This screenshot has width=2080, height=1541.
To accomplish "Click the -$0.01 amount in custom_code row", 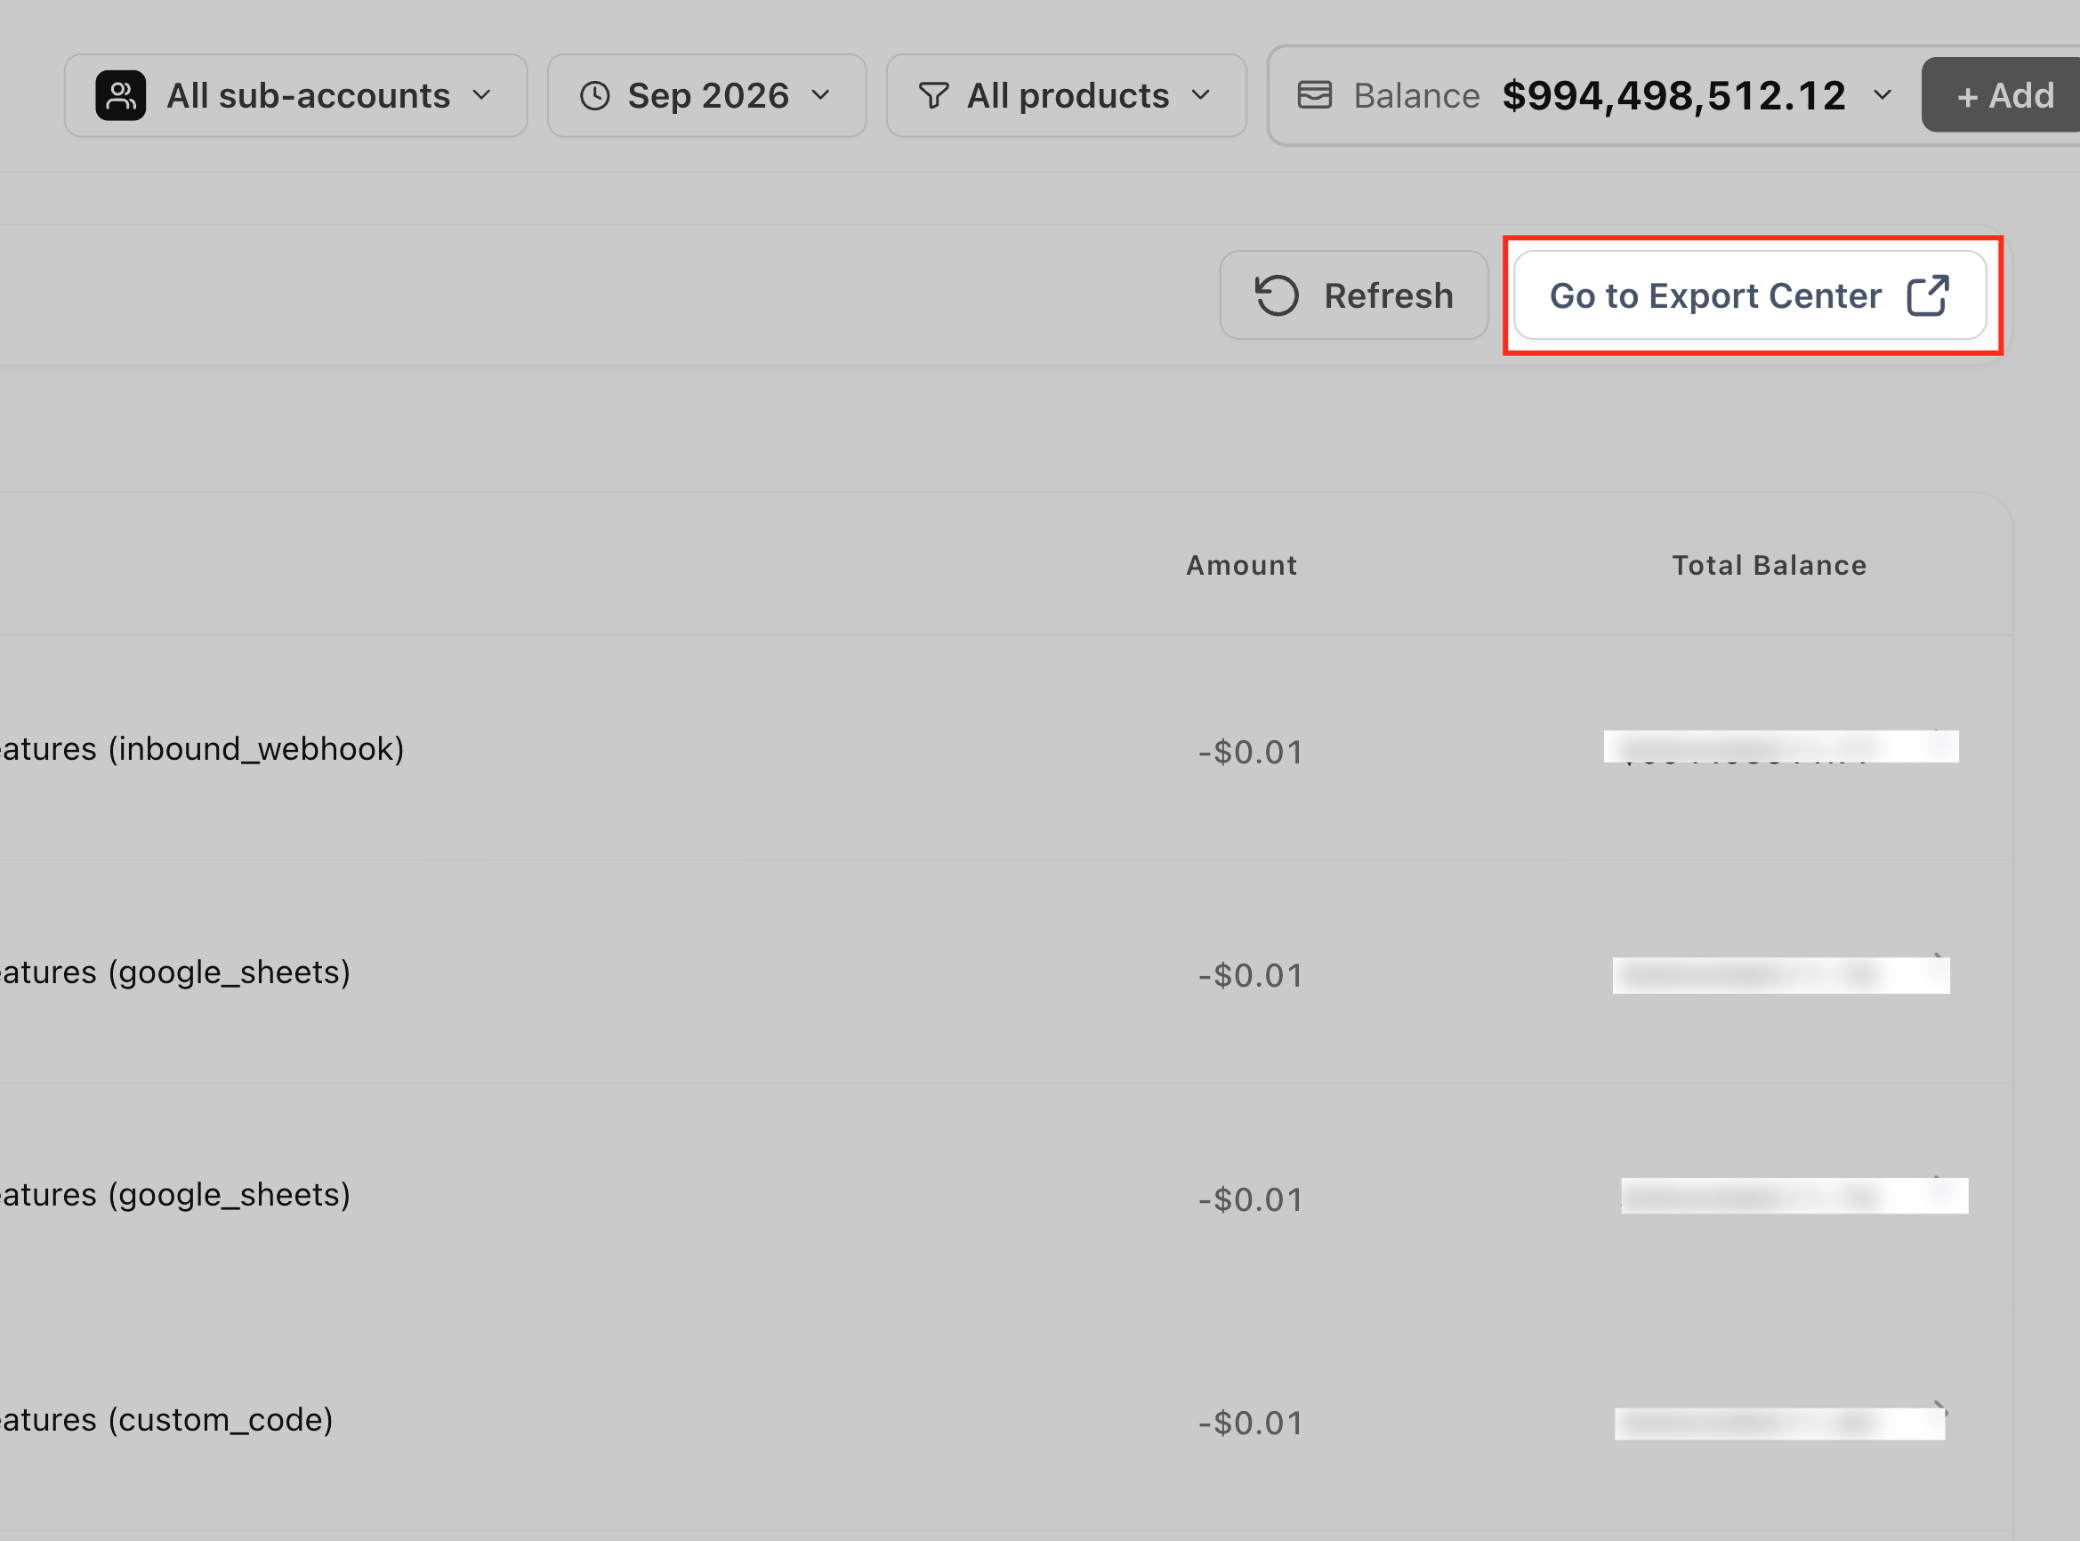I will [1250, 1423].
